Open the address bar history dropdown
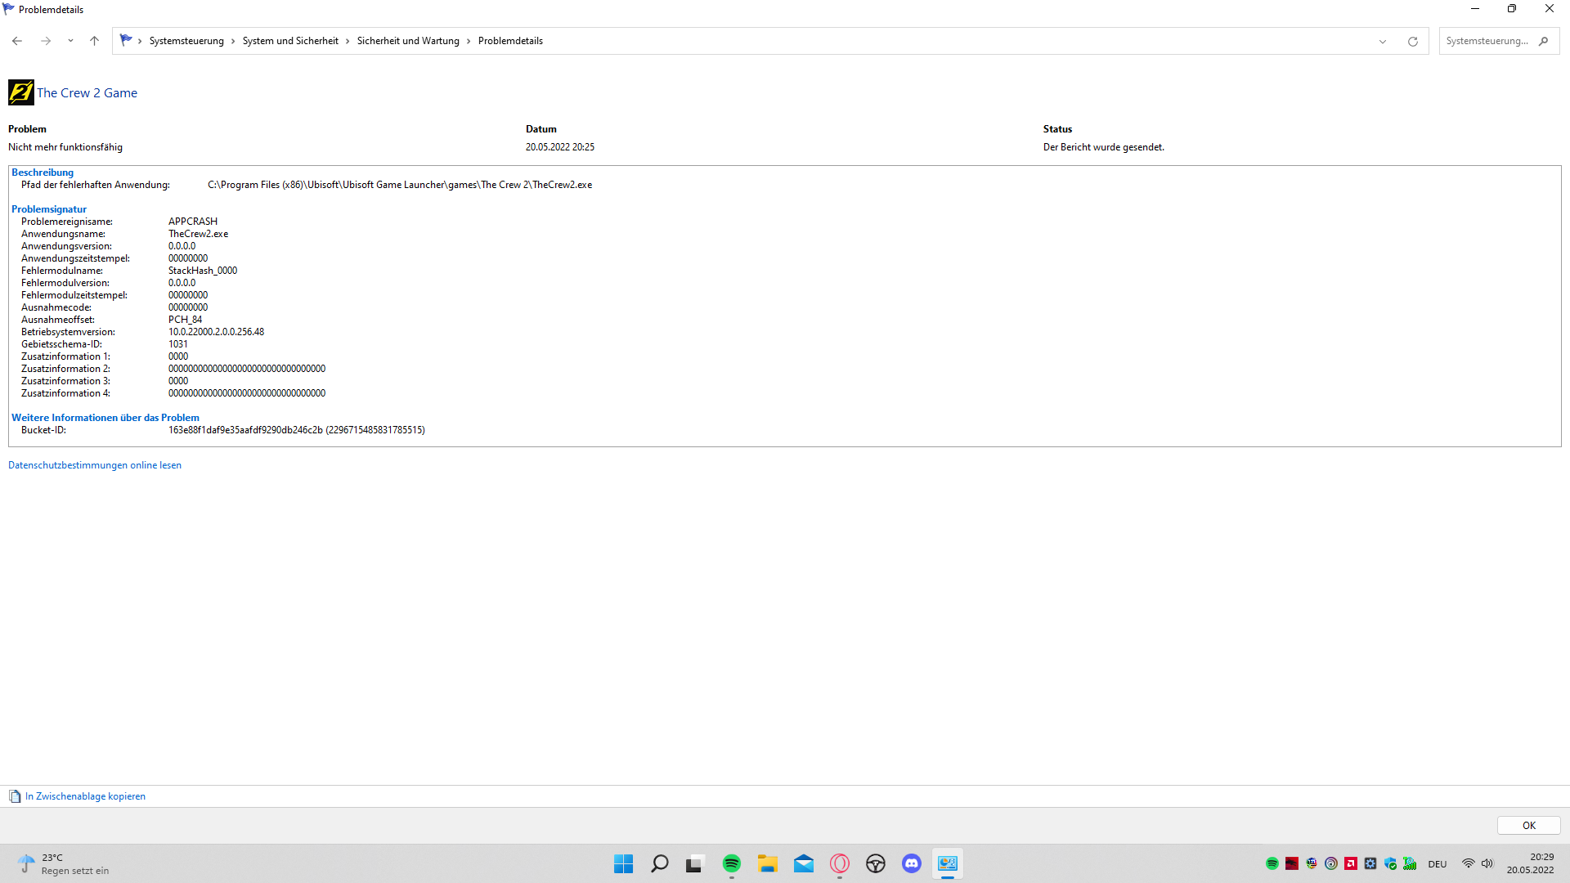The height and width of the screenshot is (883, 1570). coord(1383,41)
